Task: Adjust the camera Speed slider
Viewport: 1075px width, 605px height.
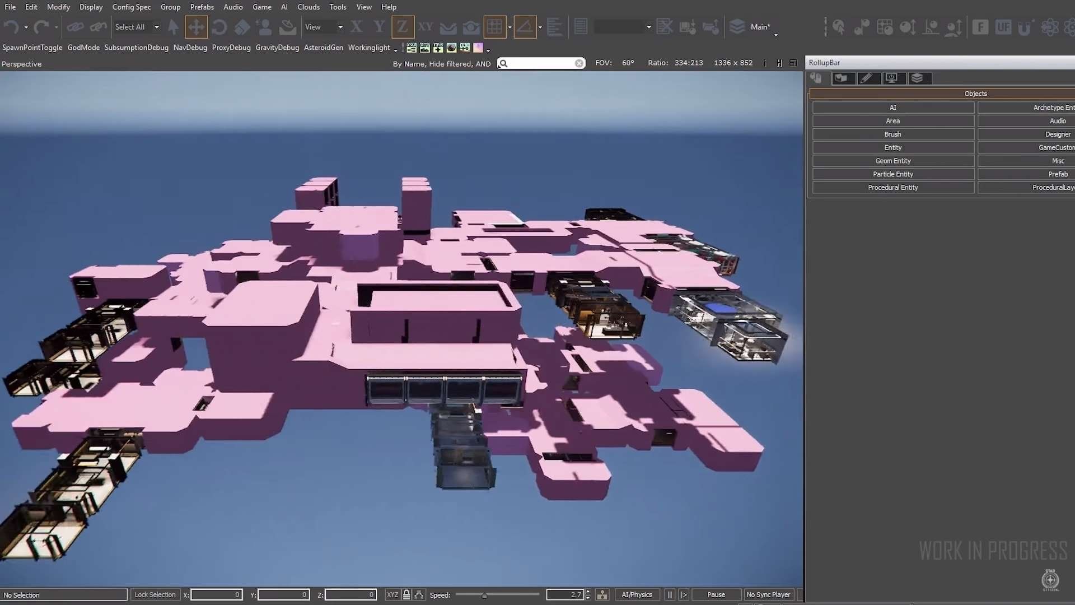Action: (x=484, y=595)
